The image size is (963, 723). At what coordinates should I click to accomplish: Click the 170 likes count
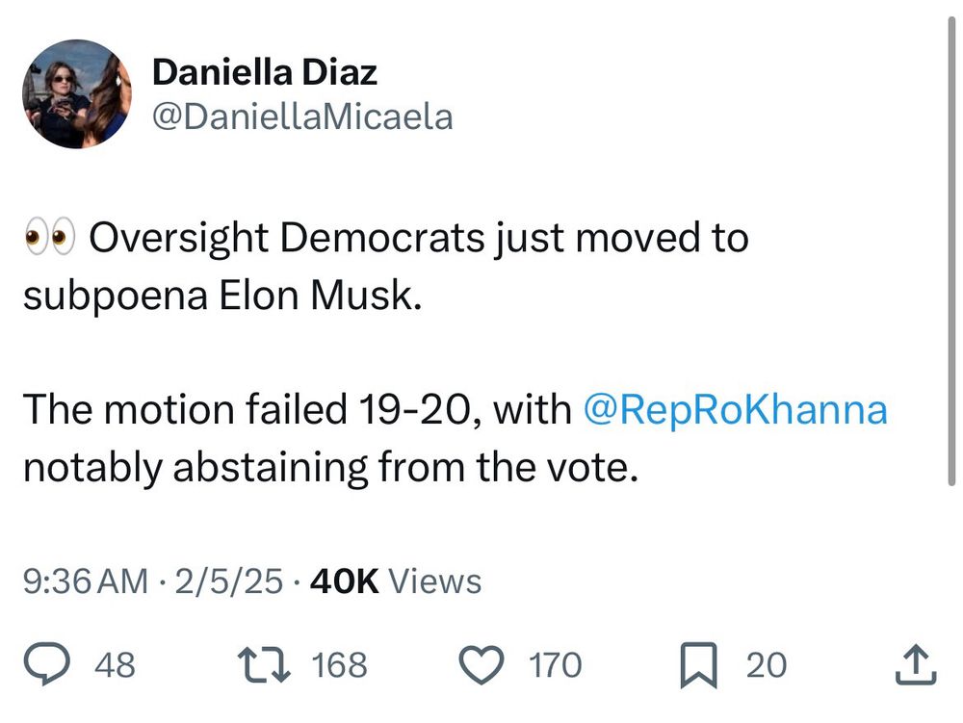(556, 665)
